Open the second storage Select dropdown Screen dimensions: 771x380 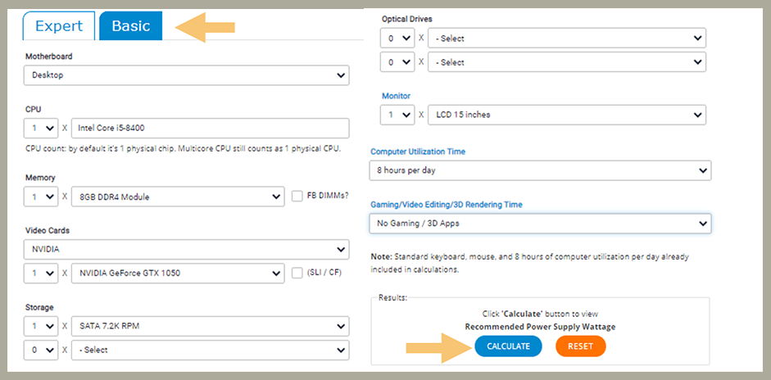[x=211, y=350]
